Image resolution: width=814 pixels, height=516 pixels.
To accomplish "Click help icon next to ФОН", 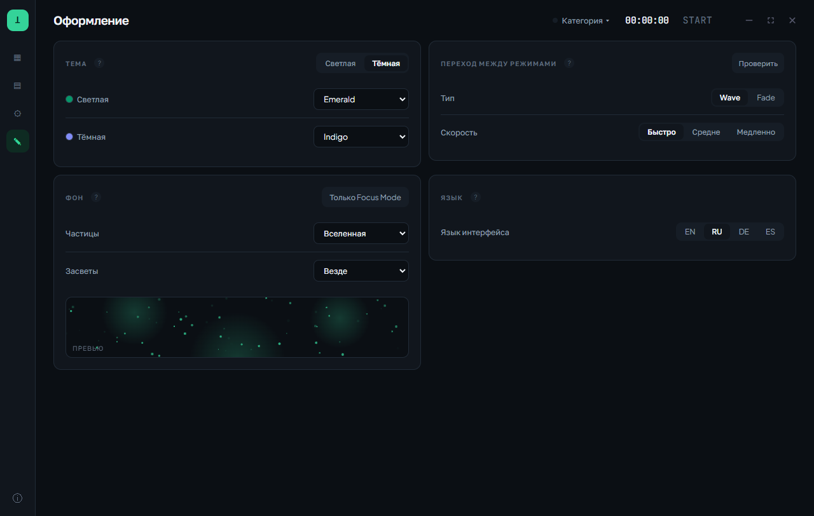I will tap(96, 198).
